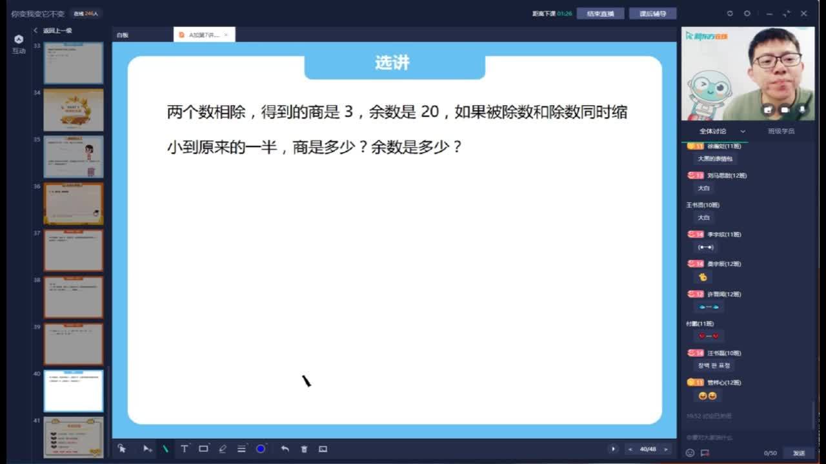Screen dimensions: 826x464
Task: Select the Text tool
Action: (x=185, y=449)
